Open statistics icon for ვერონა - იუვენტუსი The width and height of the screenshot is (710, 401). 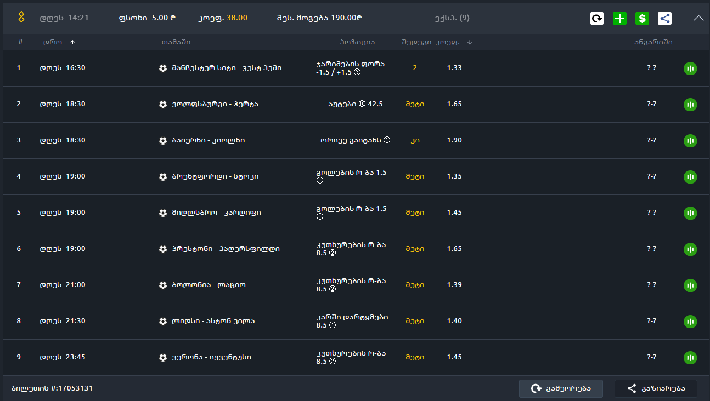click(690, 358)
